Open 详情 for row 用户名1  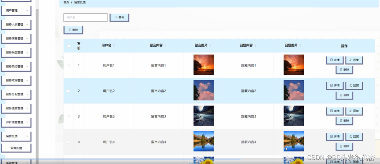pos(335,60)
